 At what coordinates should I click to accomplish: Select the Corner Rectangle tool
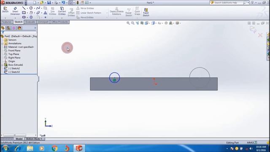[x=24, y=13]
